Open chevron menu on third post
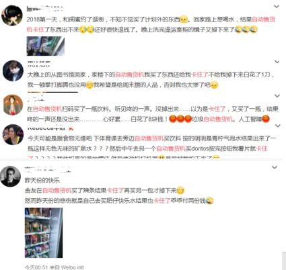Image resolution: width=286 pixels, height=270 pixels. [x=277, y=96]
